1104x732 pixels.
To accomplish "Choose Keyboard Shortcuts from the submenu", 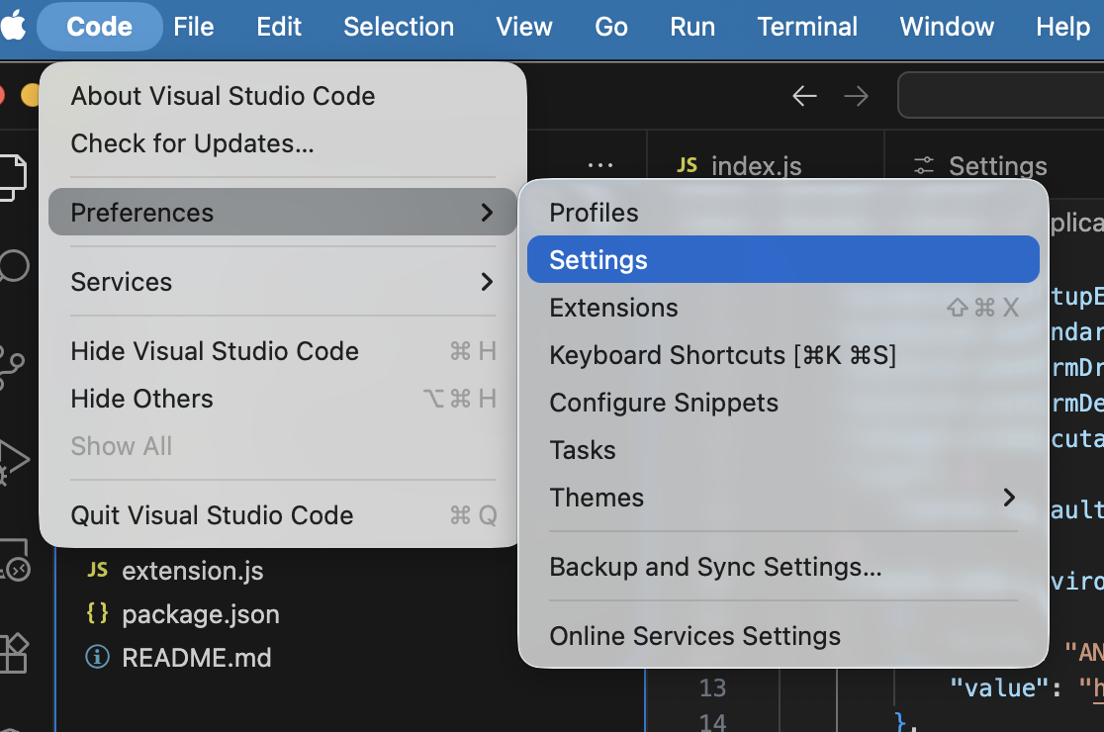I will click(x=722, y=355).
